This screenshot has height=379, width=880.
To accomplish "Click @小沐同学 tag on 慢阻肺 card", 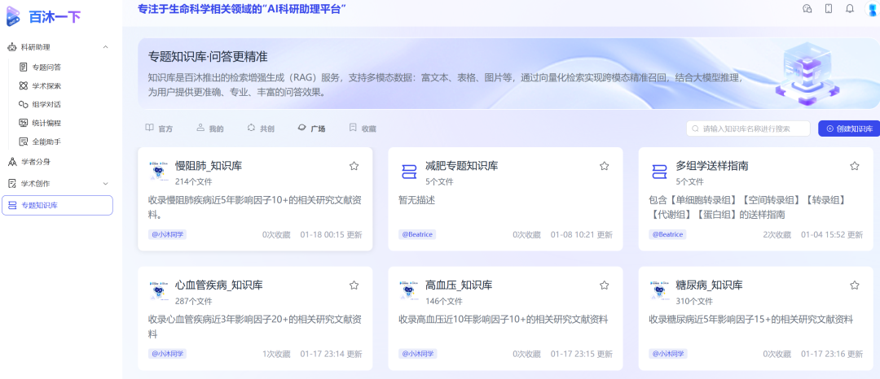I will point(167,234).
